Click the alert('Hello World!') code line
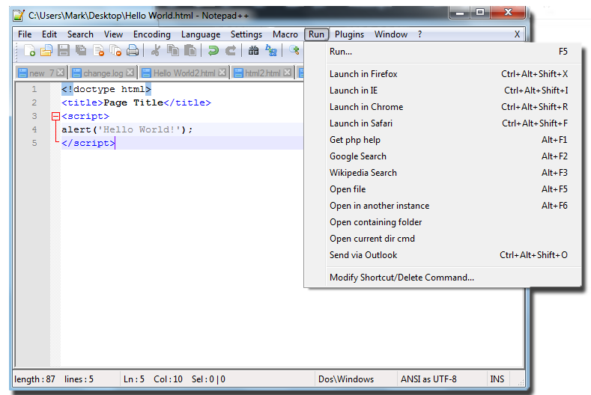 (x=127, y=130)
